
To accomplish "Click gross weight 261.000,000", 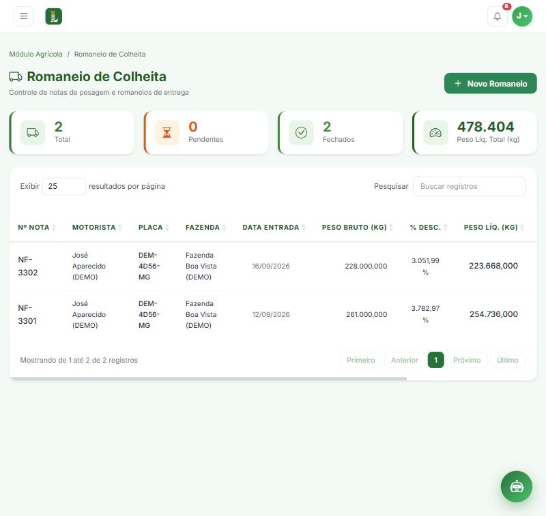I will point(367,314).
